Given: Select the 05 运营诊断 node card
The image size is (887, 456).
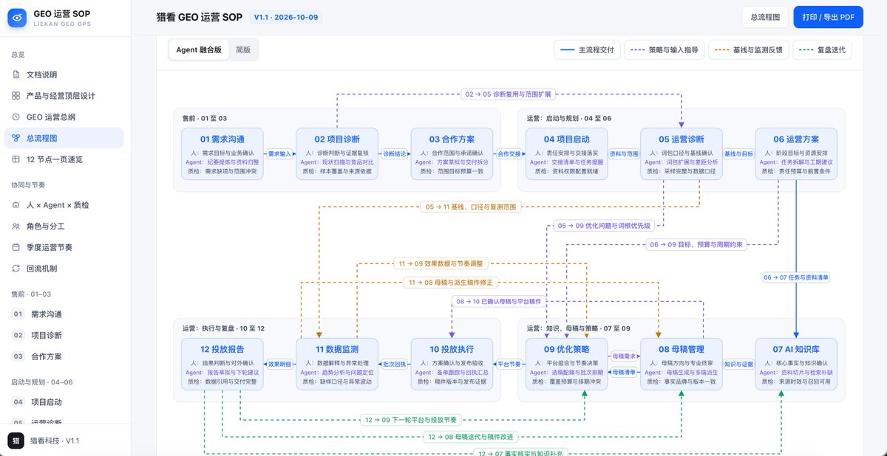Looking at the screenshot, I should pyautogui.click(x=682, y=153).
